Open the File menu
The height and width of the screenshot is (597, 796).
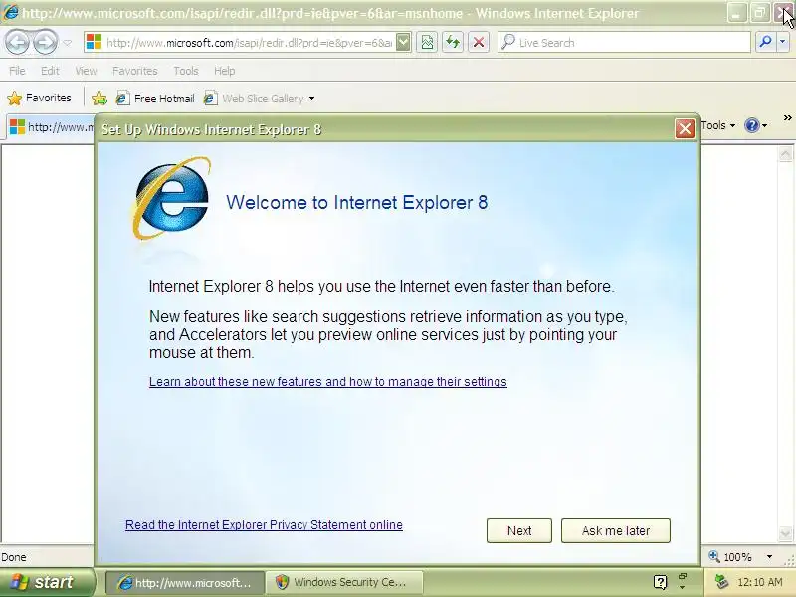pyautogui.click(x=17, y=71)
